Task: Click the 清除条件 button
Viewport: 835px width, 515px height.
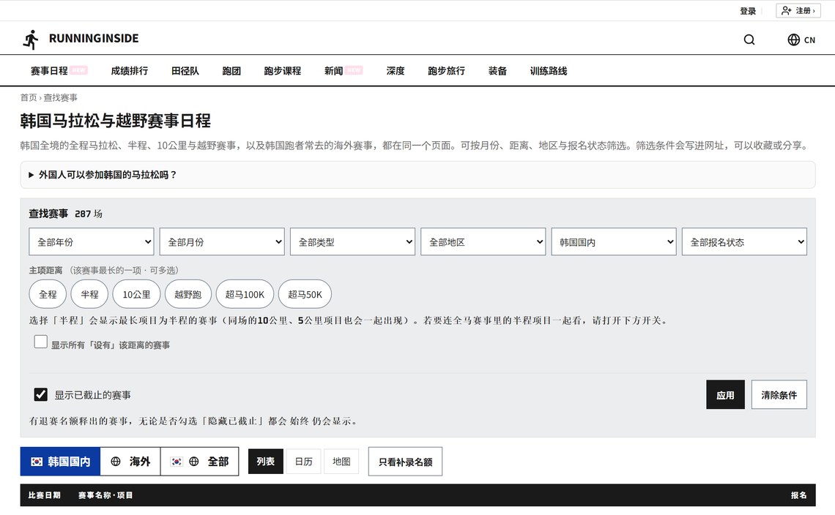Action: click(779, 395)
